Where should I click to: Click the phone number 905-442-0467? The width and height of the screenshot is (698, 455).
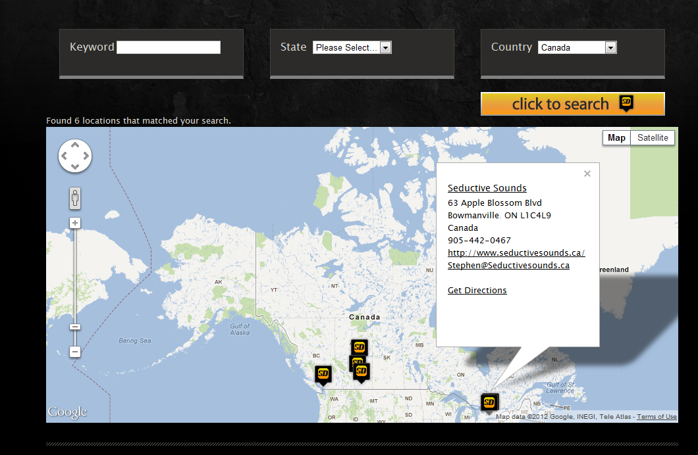tap(479, 241)
